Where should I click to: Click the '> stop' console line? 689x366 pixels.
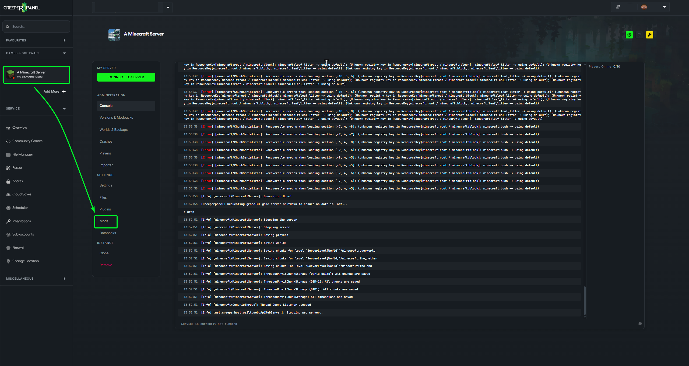click(x=379, y=212)
